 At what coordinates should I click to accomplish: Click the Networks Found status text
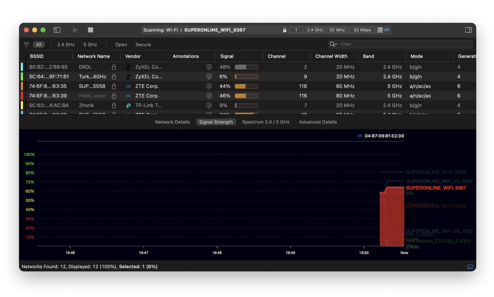tap(90, 267)
